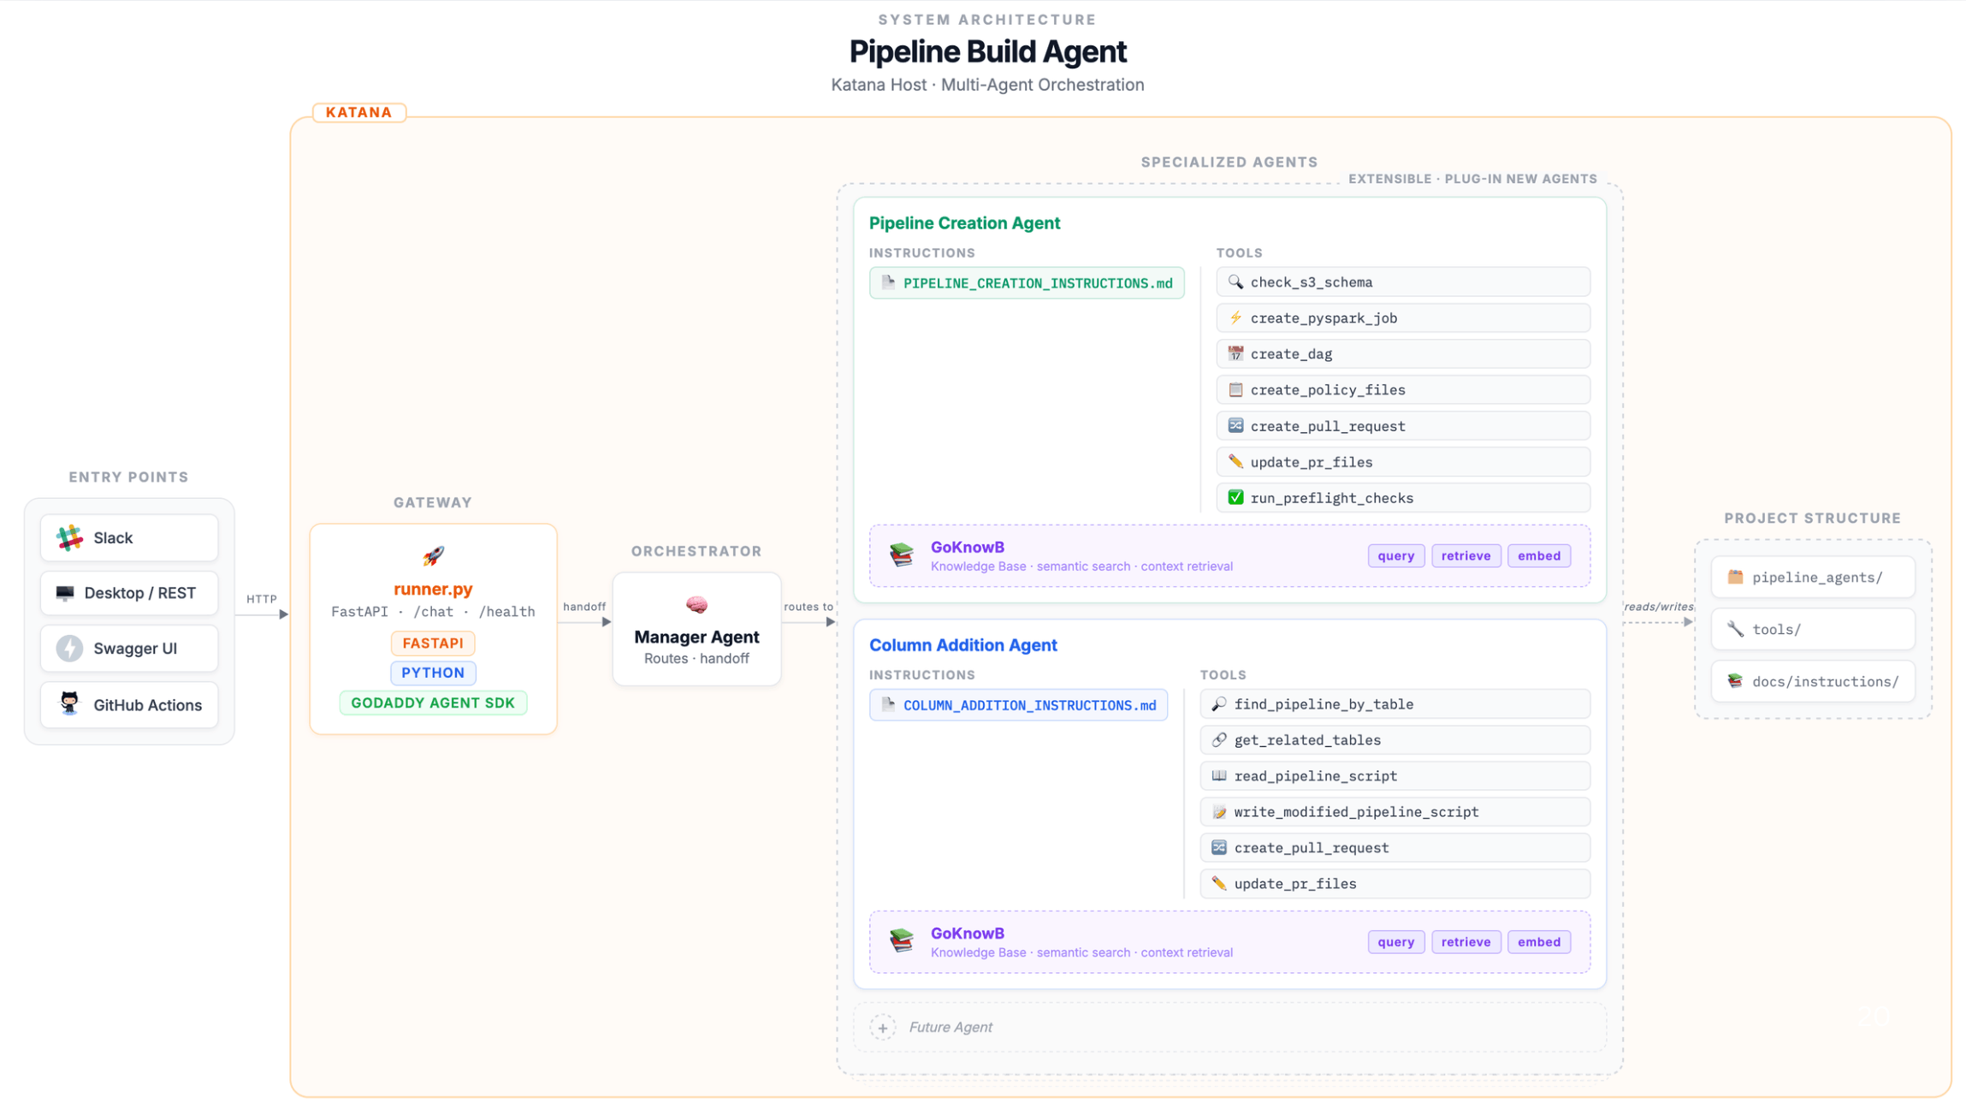Open COLUMN_ADDITION_INSTRUCTIONS.md file
Image resolution: width=1966 pixels, height=1109 pixels.
pos(1018,705)
